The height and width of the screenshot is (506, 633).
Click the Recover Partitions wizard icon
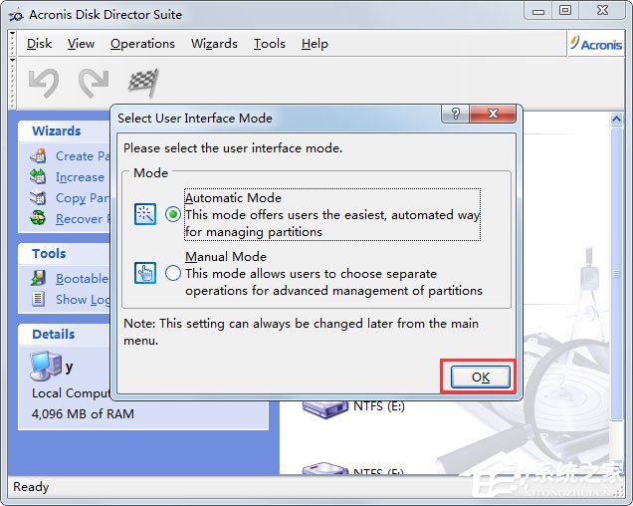point(38,218)
